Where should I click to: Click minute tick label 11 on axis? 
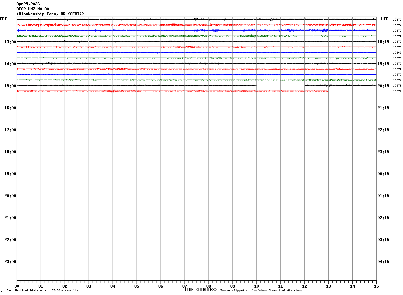[280, 286]
